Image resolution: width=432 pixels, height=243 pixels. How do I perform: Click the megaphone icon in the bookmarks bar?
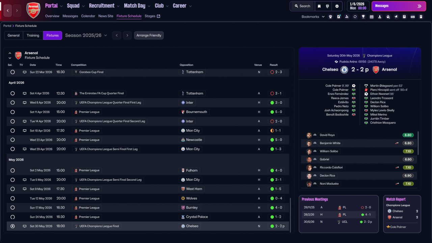point(396,17)
